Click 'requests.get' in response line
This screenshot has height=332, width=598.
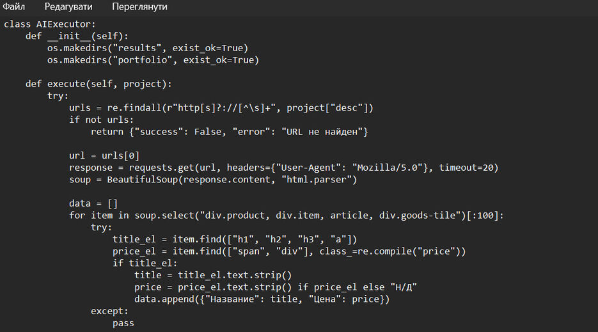161,168
